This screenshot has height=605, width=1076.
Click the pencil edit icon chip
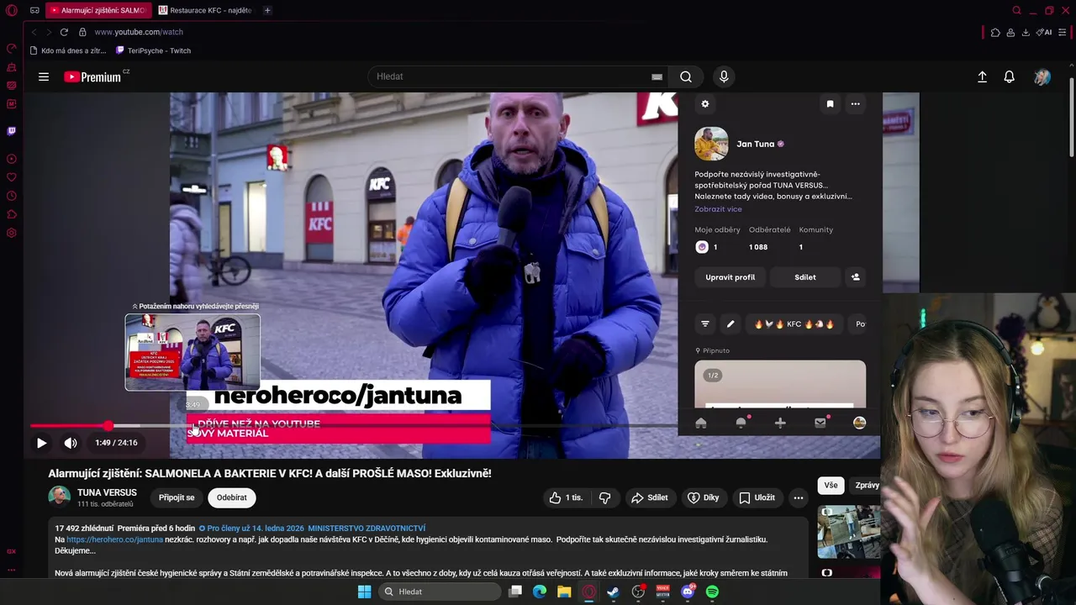pyautogui.click(x=731, y=324)
